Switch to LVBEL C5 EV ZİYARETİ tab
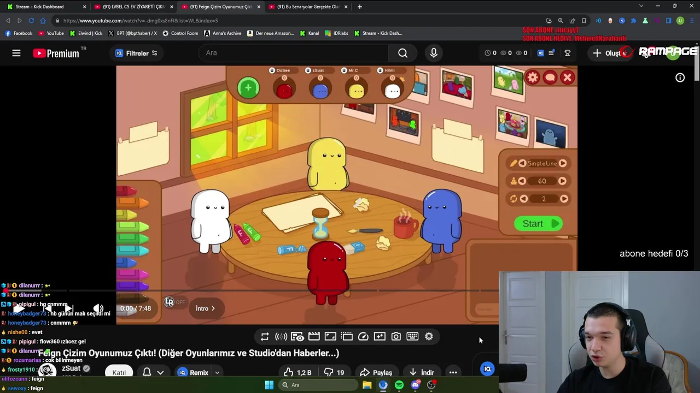 pos(133,7)
